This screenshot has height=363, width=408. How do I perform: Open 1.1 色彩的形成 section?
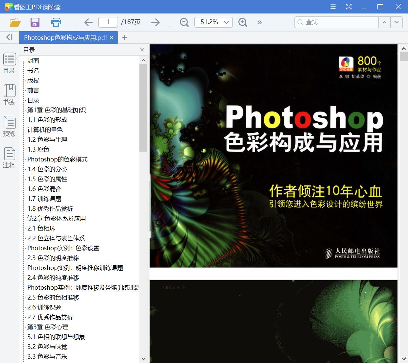coord(47,120)
